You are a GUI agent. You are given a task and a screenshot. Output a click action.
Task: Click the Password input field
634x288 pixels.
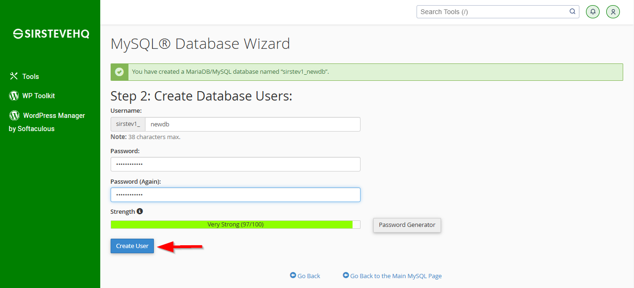pyautogui.click(x=235, y=164)
